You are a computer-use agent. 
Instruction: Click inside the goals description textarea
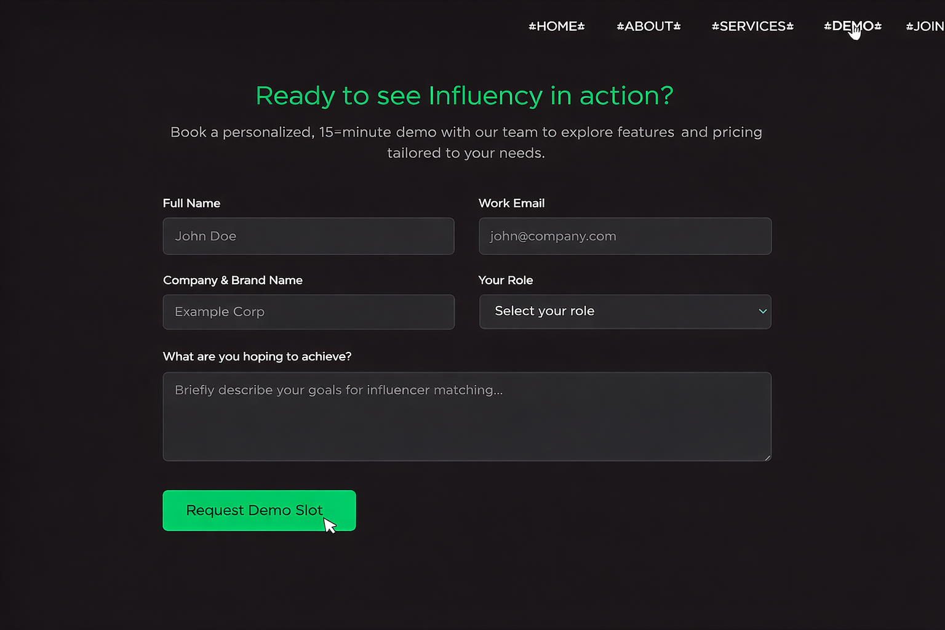[466, 417]
